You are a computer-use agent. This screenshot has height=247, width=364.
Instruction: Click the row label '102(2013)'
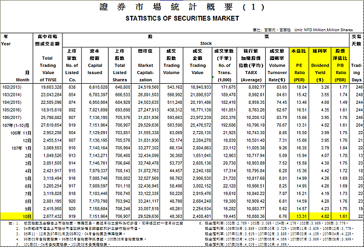coord(12,87)
